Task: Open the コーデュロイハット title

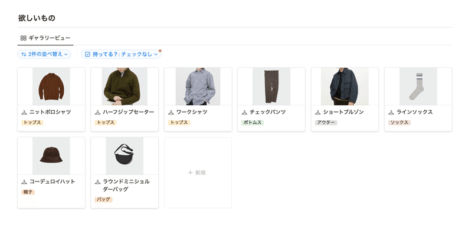Action: click(x=53, y=182)
